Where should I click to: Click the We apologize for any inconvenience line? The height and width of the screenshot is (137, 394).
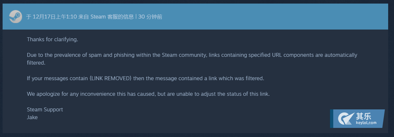tap(148, 94)
